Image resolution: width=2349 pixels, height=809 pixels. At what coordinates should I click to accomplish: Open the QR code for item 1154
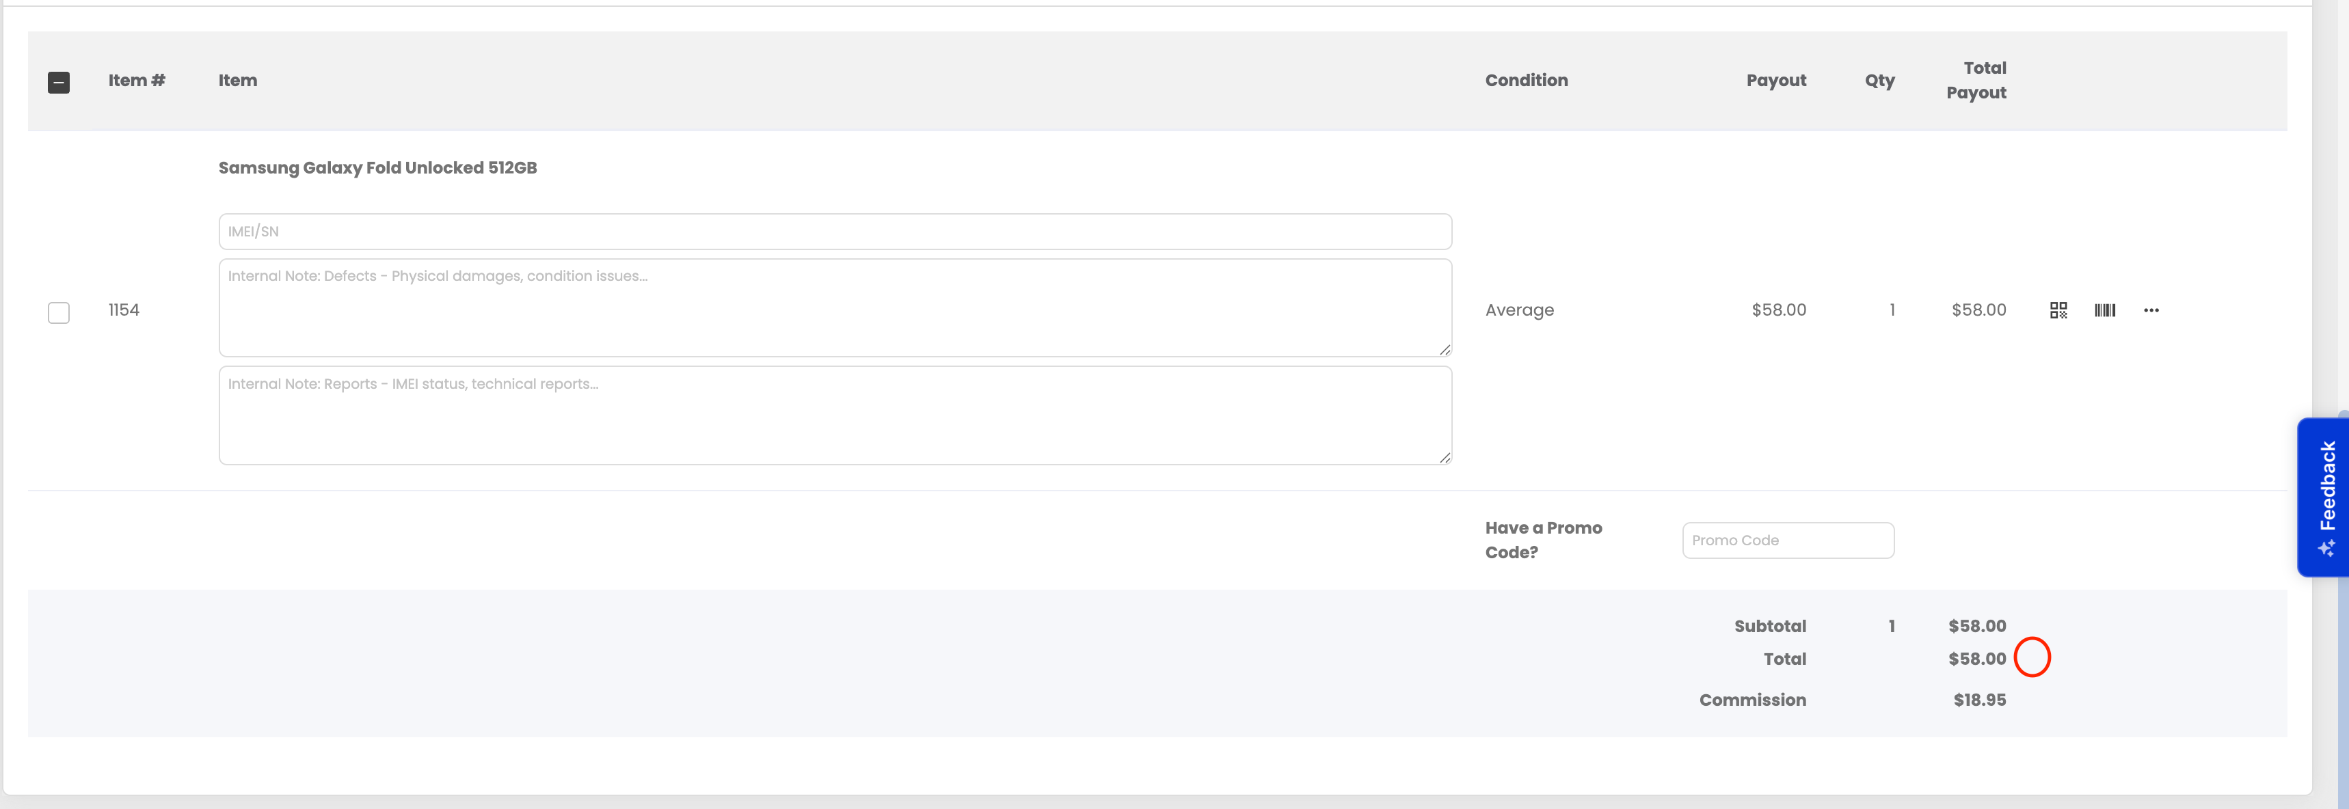click(2058, 311)
